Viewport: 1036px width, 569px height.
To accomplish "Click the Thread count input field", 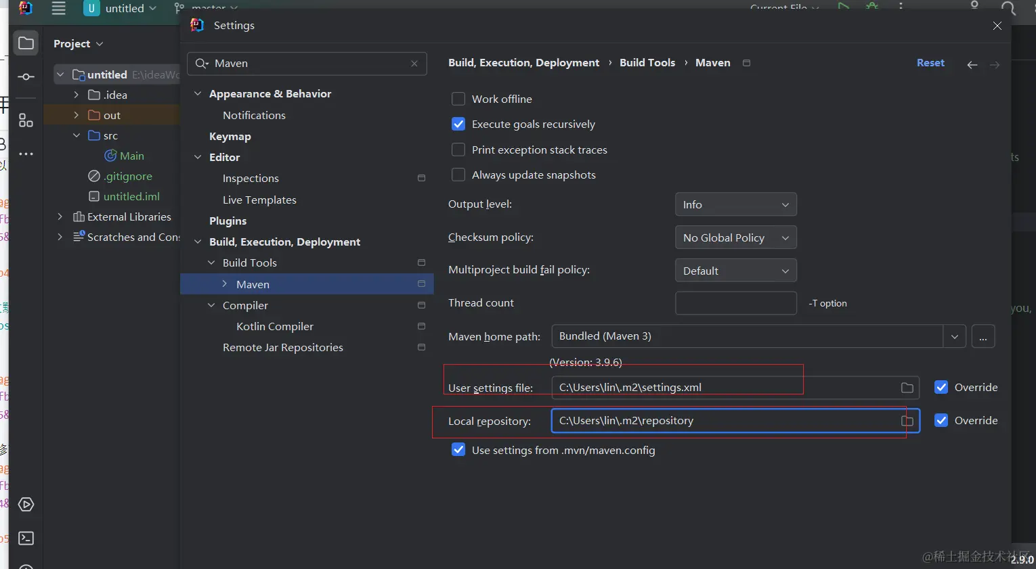I will (x=735, y=303).
